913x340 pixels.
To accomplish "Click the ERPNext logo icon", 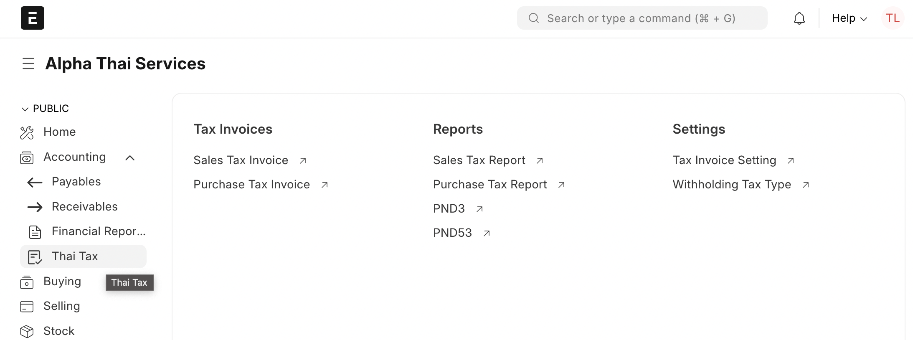I will pyautogui.click(x=33, y=18).
